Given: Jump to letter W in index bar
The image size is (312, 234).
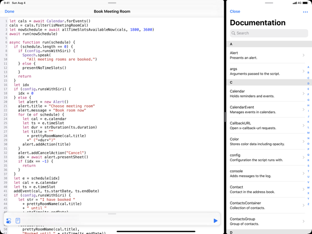Looking at the screenshot, I should coord(308,188).
